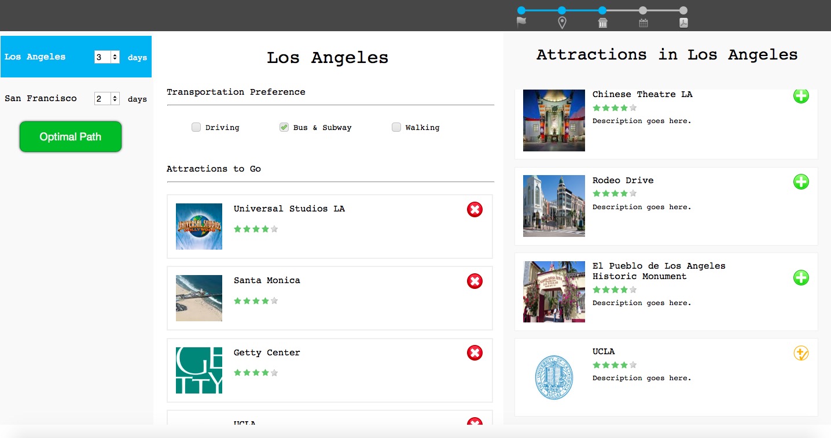Click the Rodeo Drive title
Screen dimensions: 831x438
pyautogui.click(x=623, y=180)
